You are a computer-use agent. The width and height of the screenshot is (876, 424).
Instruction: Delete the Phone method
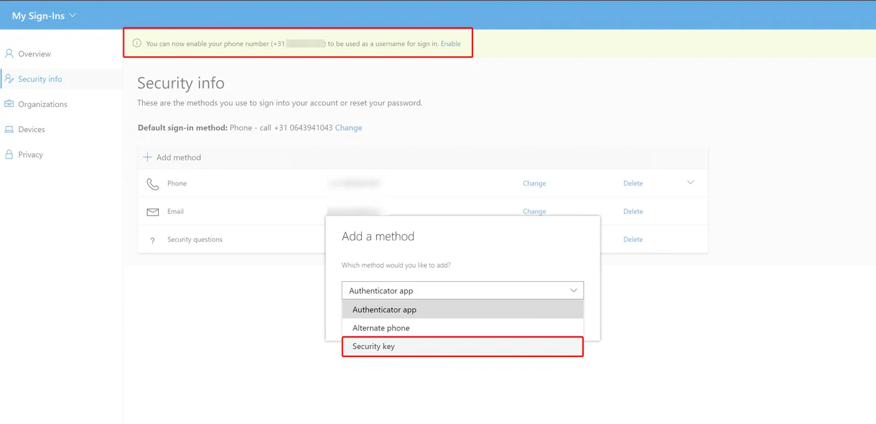point(633,184)
